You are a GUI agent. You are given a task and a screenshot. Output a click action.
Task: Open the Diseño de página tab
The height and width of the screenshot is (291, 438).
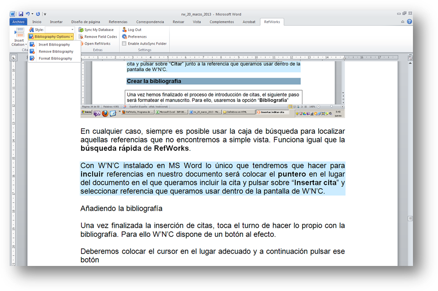(x=86, y=22)
